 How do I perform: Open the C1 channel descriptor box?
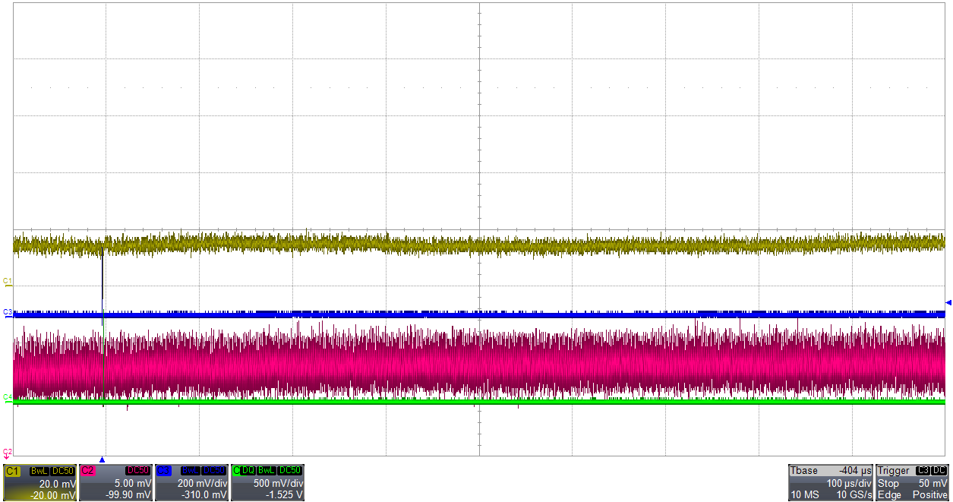[x=39, y=482]
